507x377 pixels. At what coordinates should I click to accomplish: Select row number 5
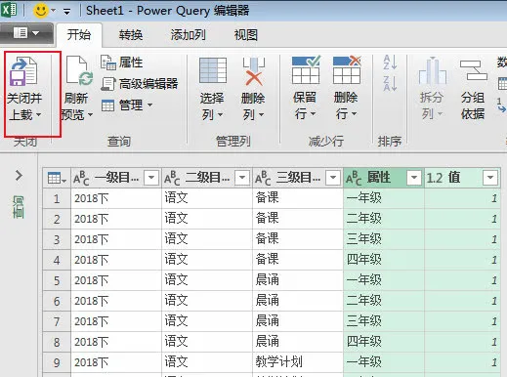tap(57, 280)
